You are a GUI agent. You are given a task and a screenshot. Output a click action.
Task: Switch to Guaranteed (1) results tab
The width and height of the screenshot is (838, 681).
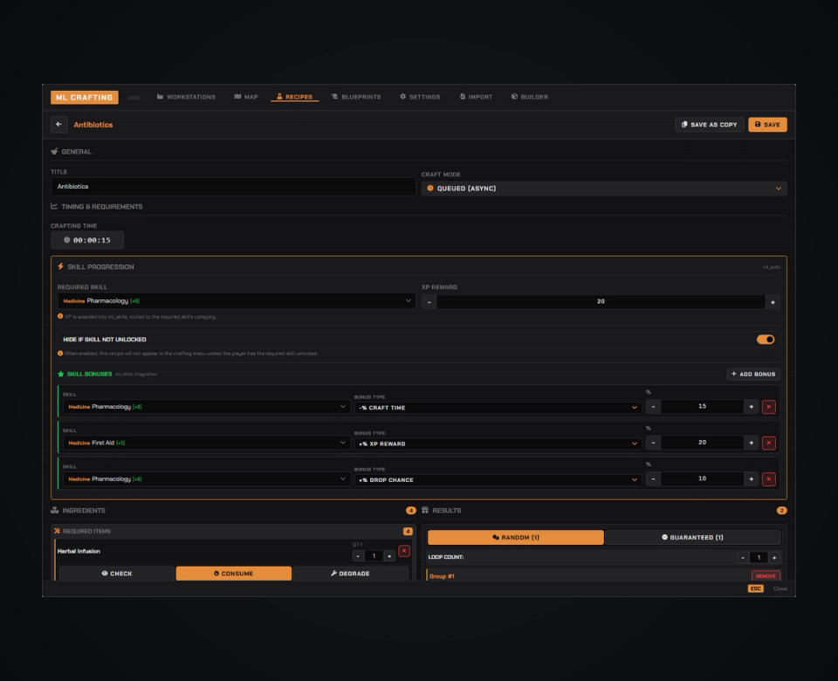[692, 537]
